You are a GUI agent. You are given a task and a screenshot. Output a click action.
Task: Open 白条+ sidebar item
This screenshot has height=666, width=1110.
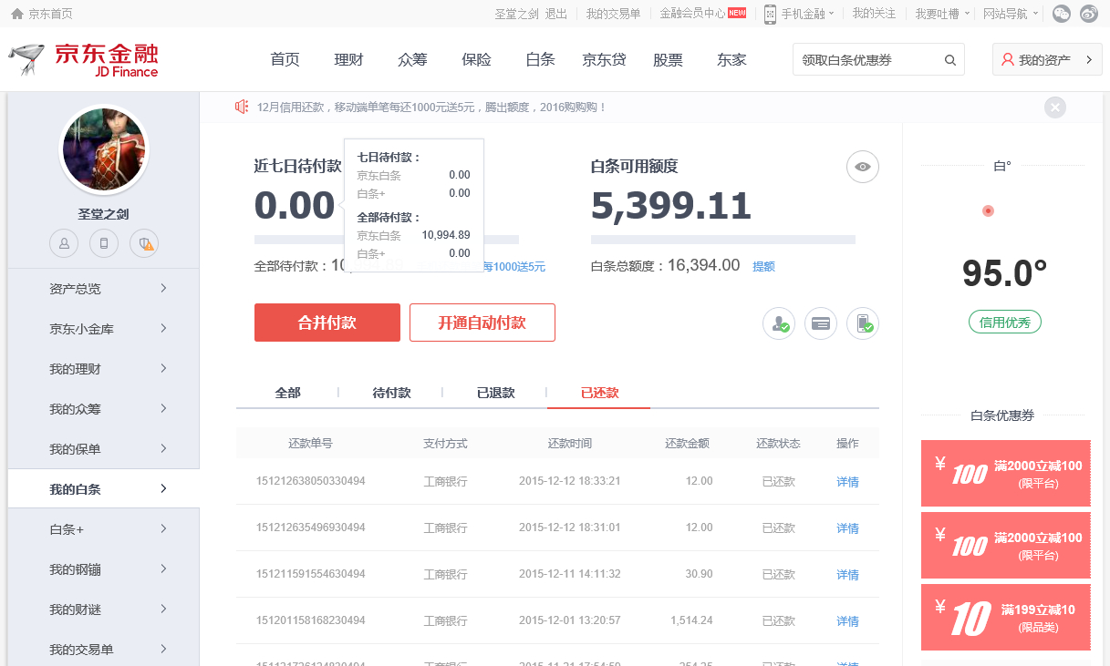[x=103, y=529]
